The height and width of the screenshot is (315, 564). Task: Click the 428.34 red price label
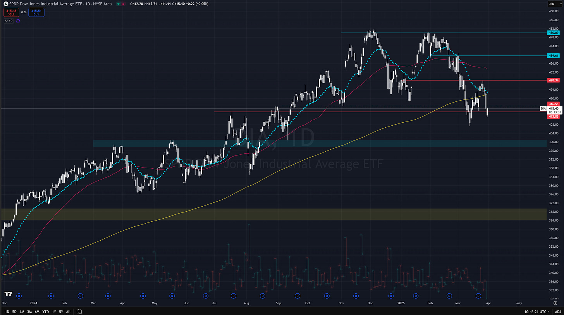[x=554, y=80]
